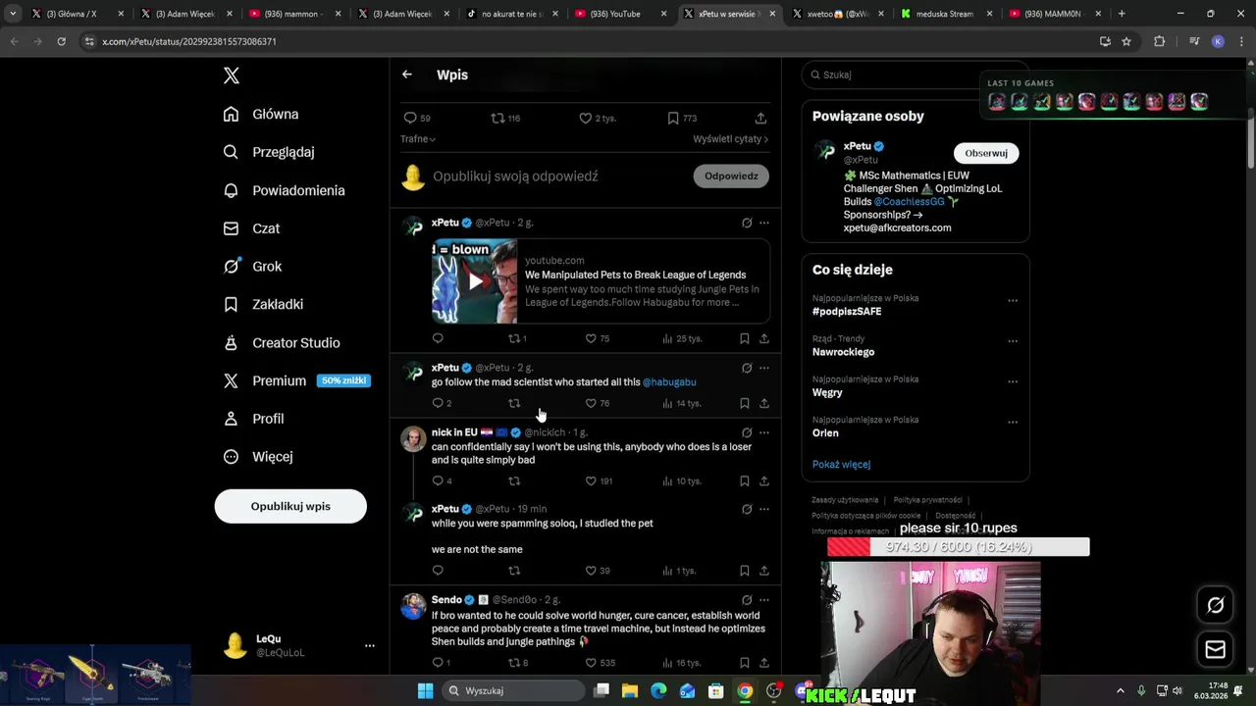Open the @CoachlessGG link in xPetu bio

[x=909, y=202]
